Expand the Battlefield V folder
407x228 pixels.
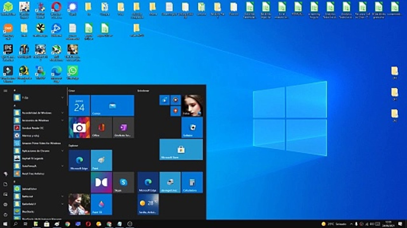pos(39,204)
